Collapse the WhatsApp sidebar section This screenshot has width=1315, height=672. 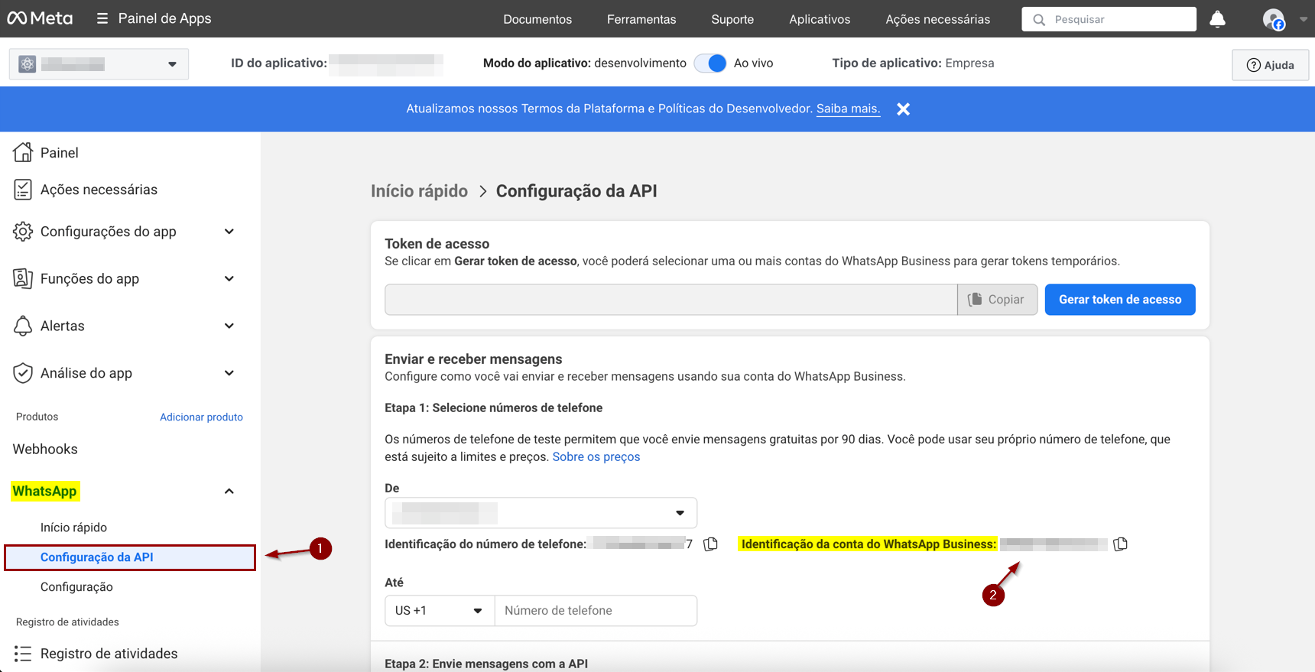pos(229,492)
